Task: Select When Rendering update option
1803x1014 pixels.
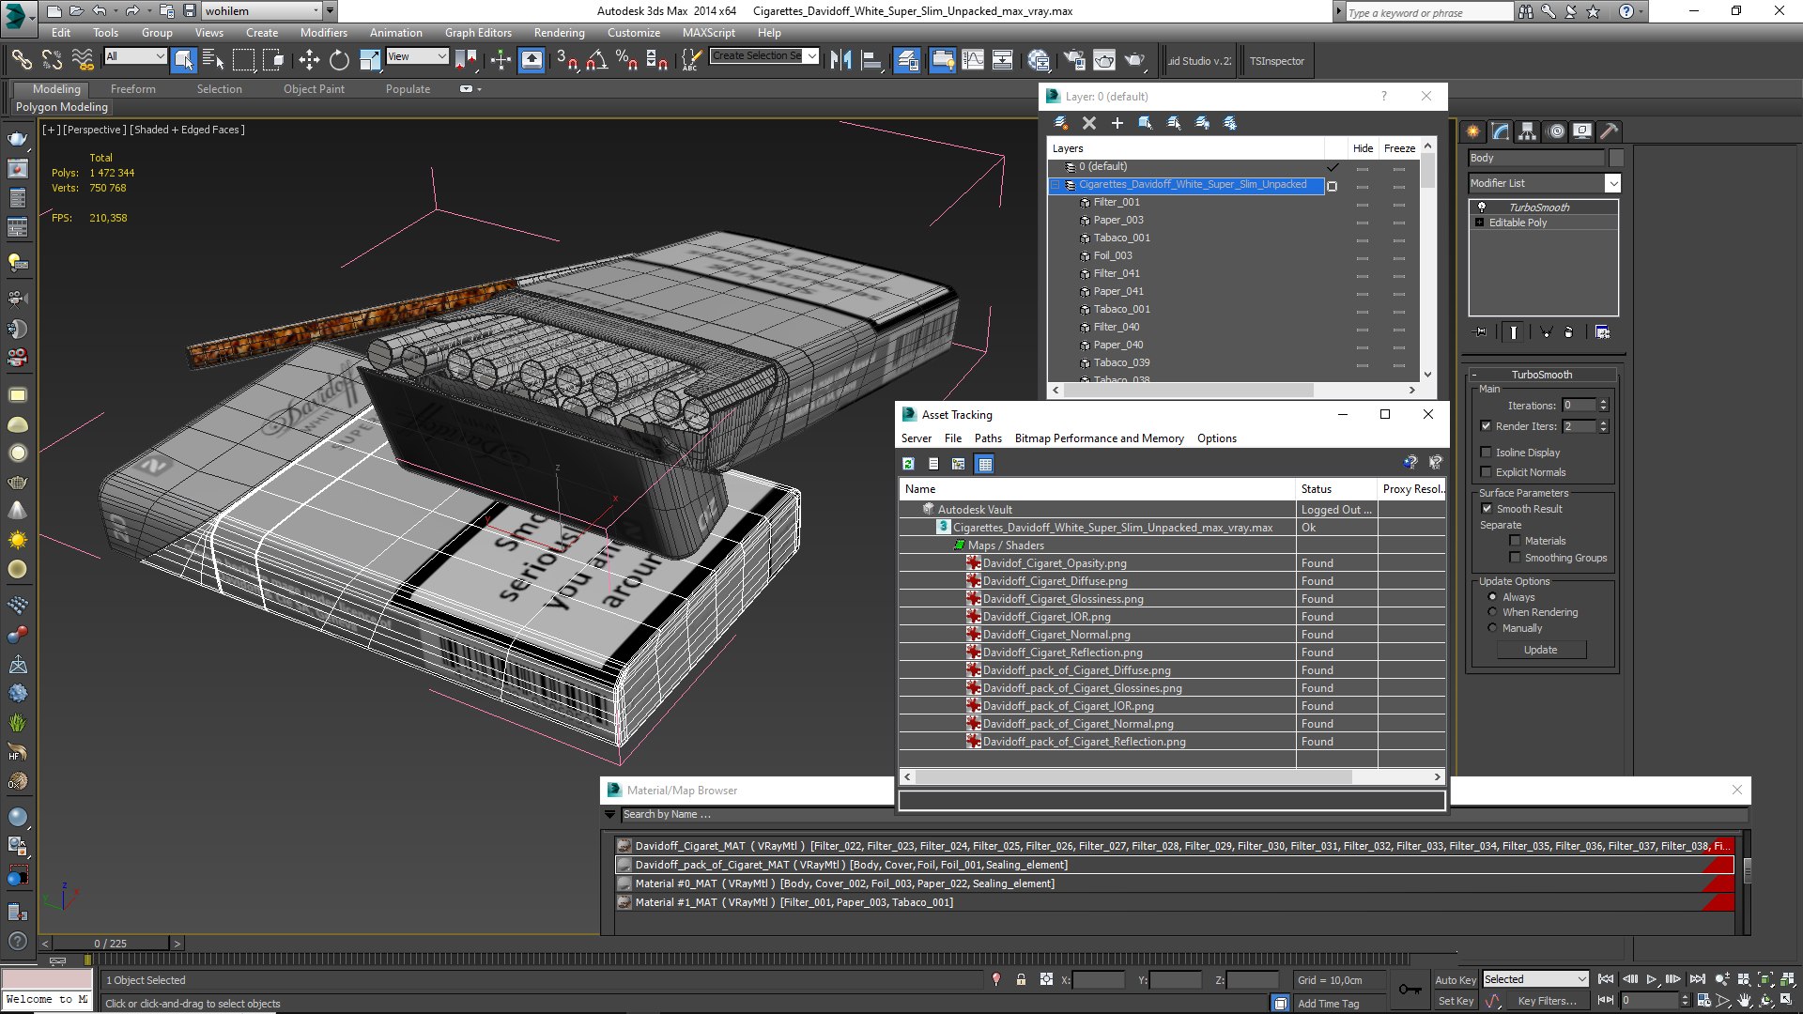Action: point(1492,612)
